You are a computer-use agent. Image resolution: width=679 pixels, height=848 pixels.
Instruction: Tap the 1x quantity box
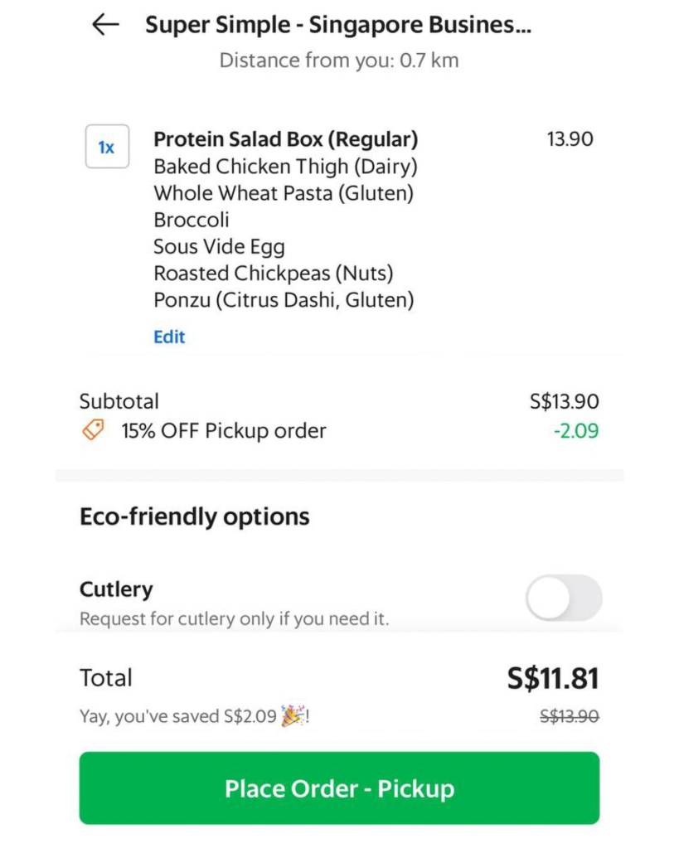tap(107, 147)
